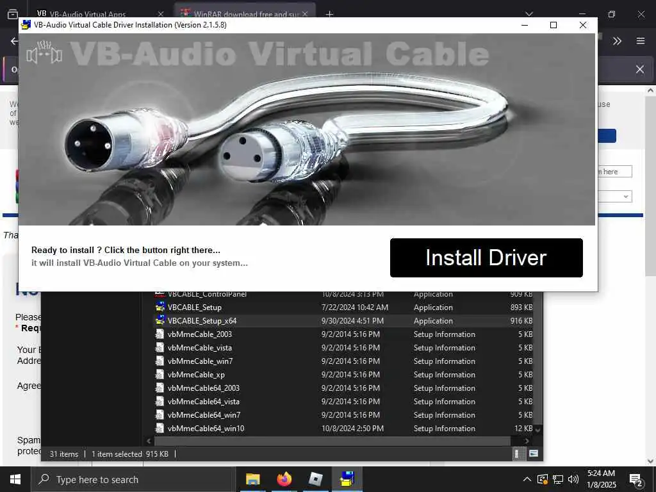Dismiss the Firefox notification bar
The width and height of the screenshot is (656, 492).
pyautogui.click(x=640, y=69)
